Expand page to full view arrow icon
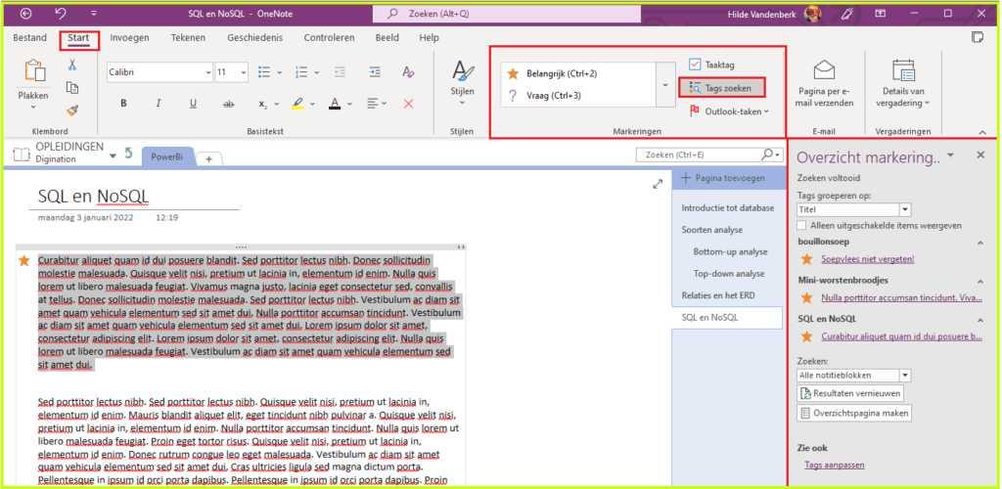 659,184
